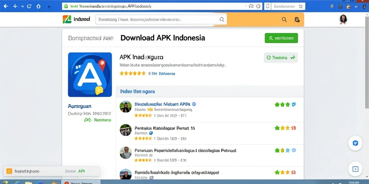Click the small icon left of toolbar search

[267, 6]
